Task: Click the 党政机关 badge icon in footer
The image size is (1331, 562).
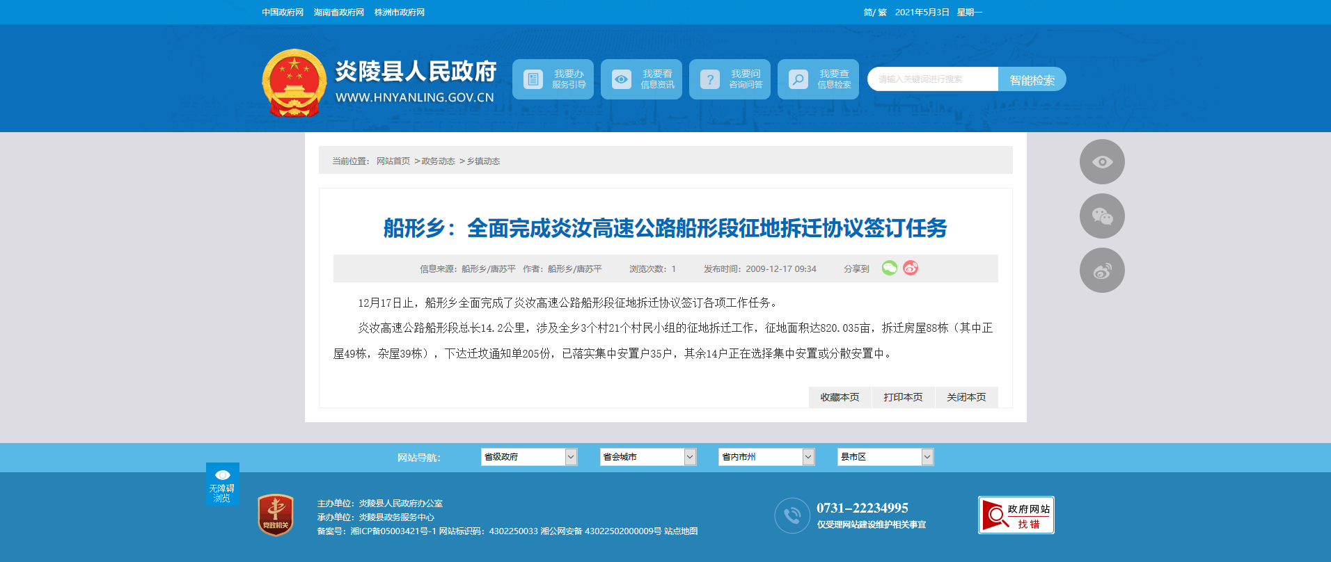Action: point(276,515)
